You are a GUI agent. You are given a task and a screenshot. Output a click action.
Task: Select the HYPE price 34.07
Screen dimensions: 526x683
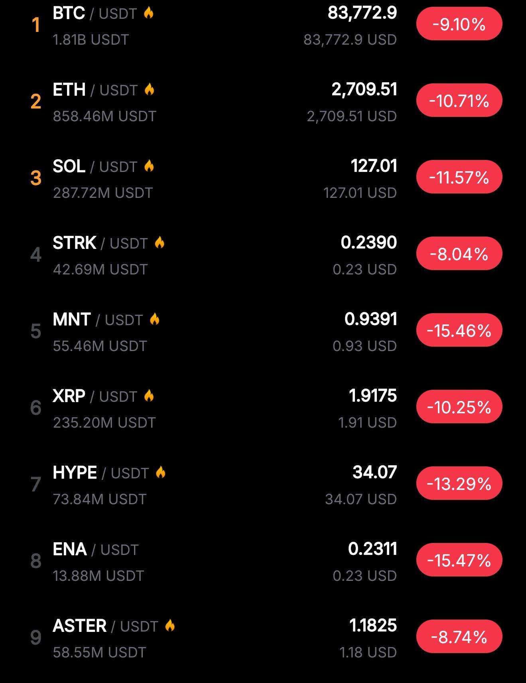pos(374,472)
